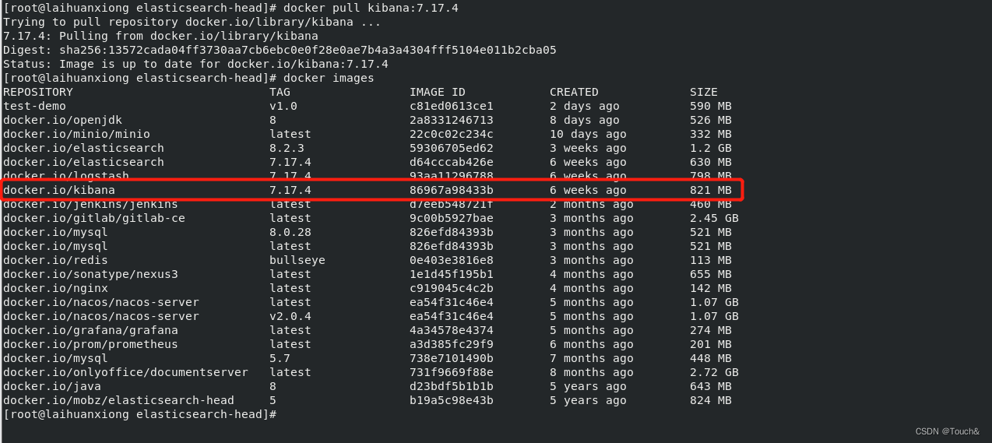Click the TAG column header
The height and width of the screenshot is (443, 992).
pos(280,92)
